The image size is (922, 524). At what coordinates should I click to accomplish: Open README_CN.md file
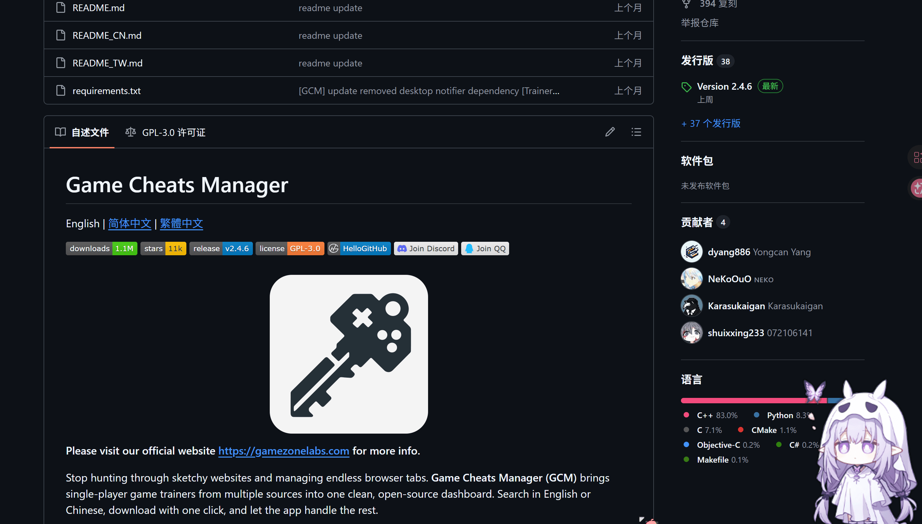(x=107, y=35)
